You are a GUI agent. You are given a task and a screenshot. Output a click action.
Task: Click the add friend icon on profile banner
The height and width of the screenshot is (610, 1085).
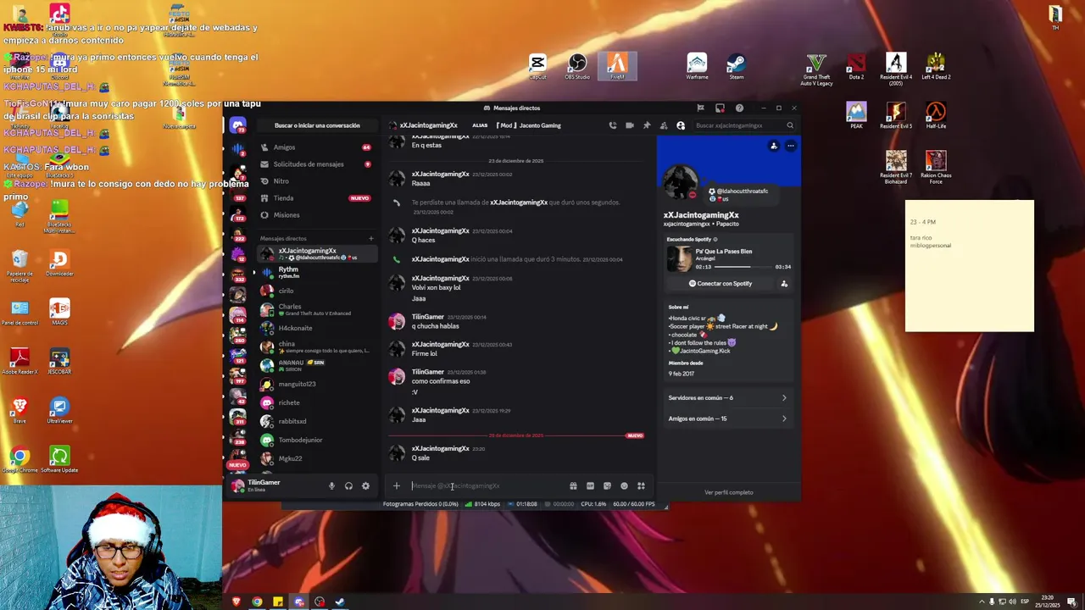[773, 146]
